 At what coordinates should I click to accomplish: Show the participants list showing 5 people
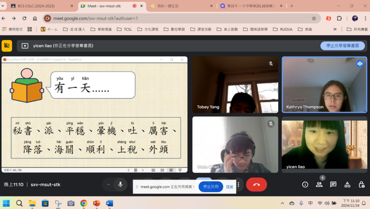coord(319,184)
